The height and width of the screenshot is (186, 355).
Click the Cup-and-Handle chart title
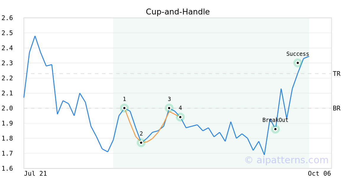(x=177, y=12)
